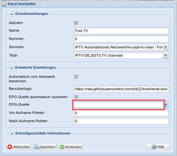Click the red Abbrechen cancel icon
The height and width of the screenshot is (156, 177).
tap(10, 147)
